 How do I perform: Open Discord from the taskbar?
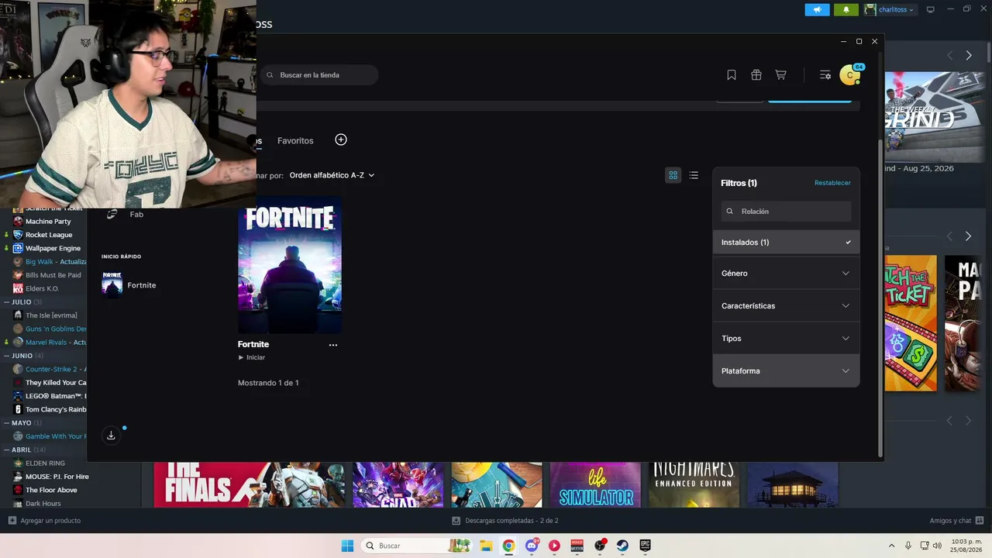click(x=532, y=546)
